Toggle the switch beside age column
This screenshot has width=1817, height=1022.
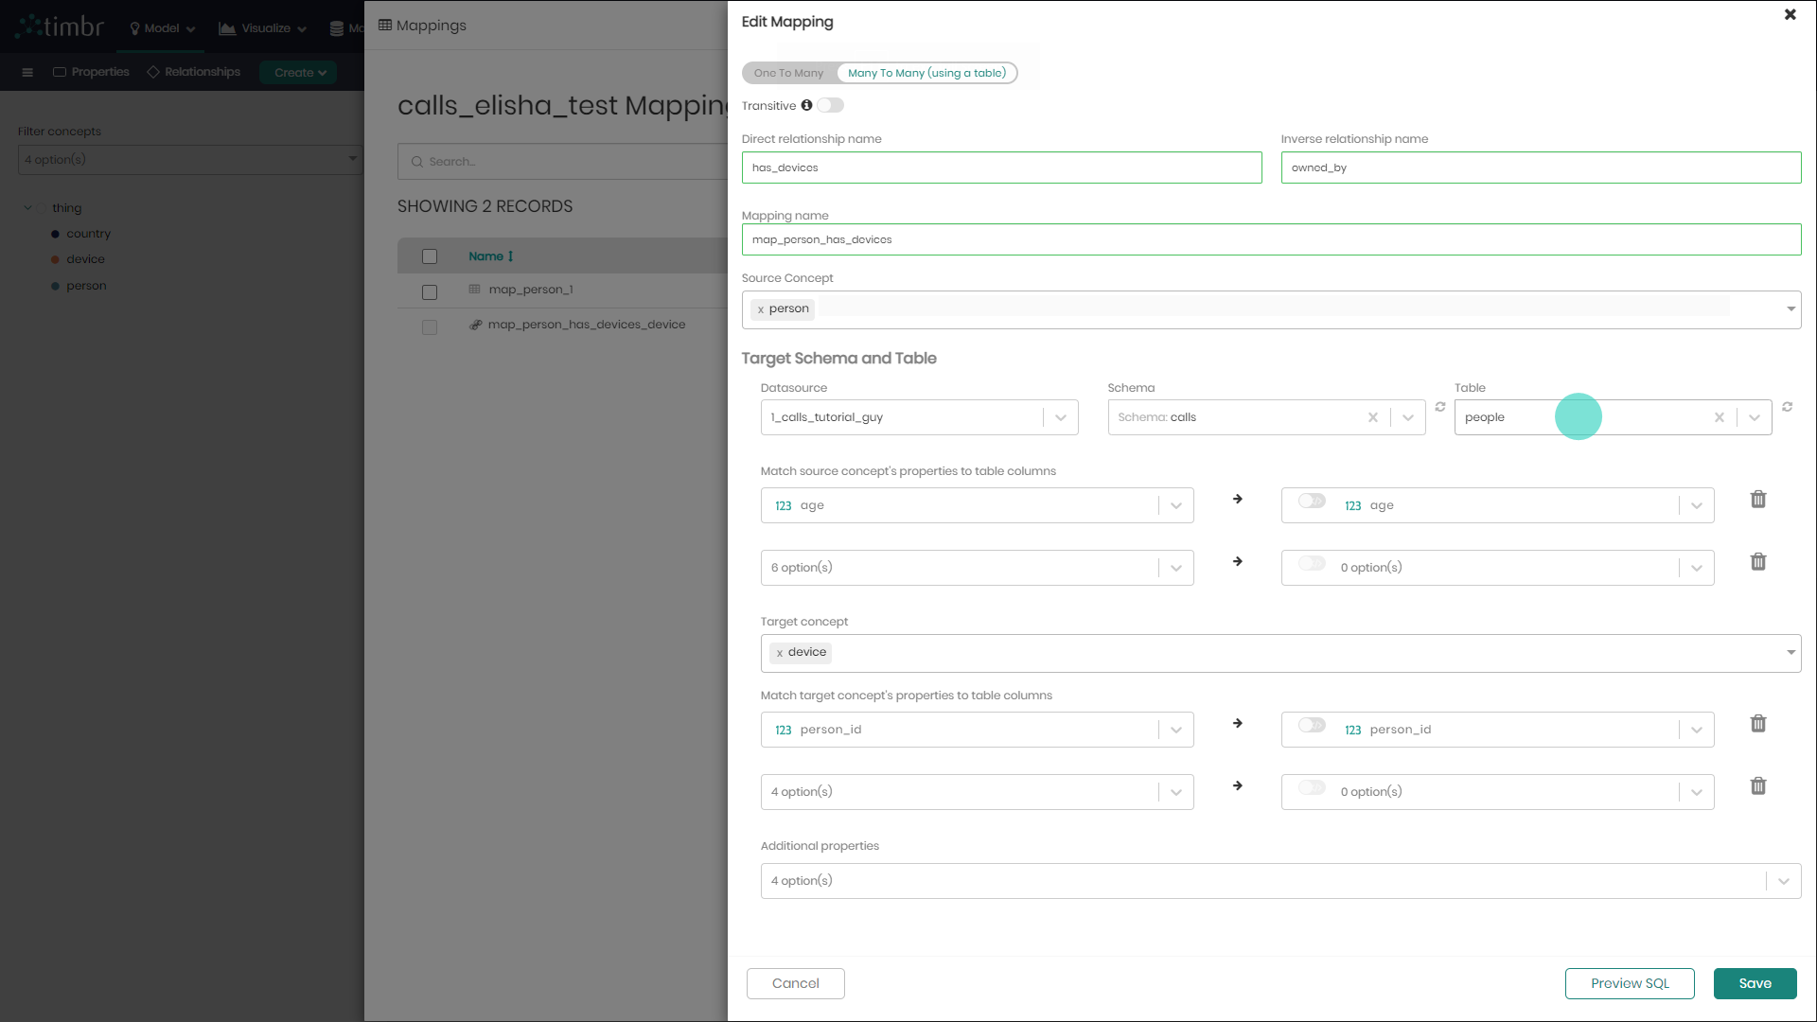[1312, 502]
